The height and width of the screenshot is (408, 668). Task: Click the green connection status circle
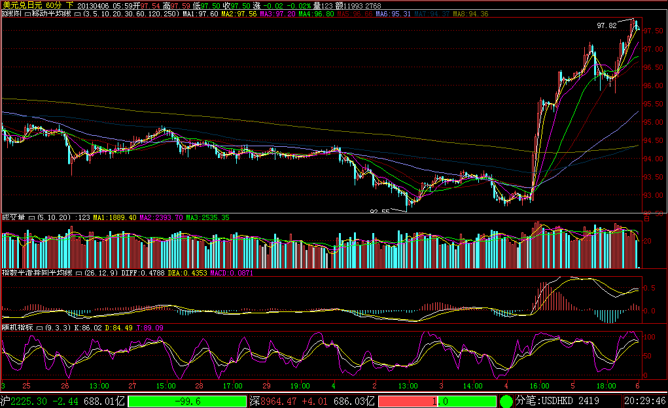[507, 401]
